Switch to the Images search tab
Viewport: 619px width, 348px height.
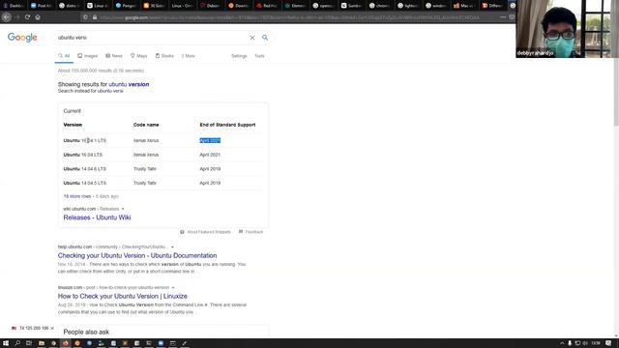click(88, 56)
